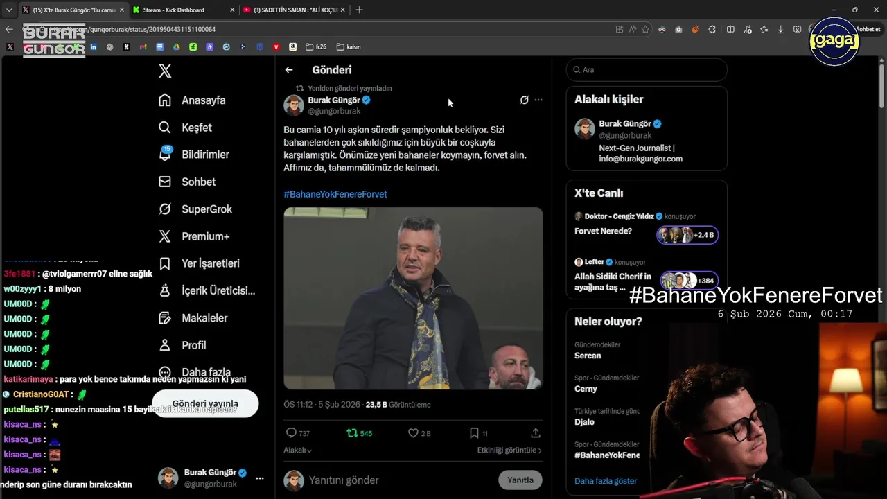This screenshot has width=887, height=499.
Task: Open Bildirimler notifications
Action: coord(193,155)
